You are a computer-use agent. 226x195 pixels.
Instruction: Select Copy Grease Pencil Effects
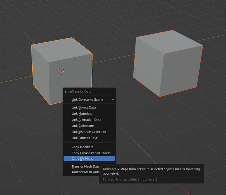(x=89, y=153)
